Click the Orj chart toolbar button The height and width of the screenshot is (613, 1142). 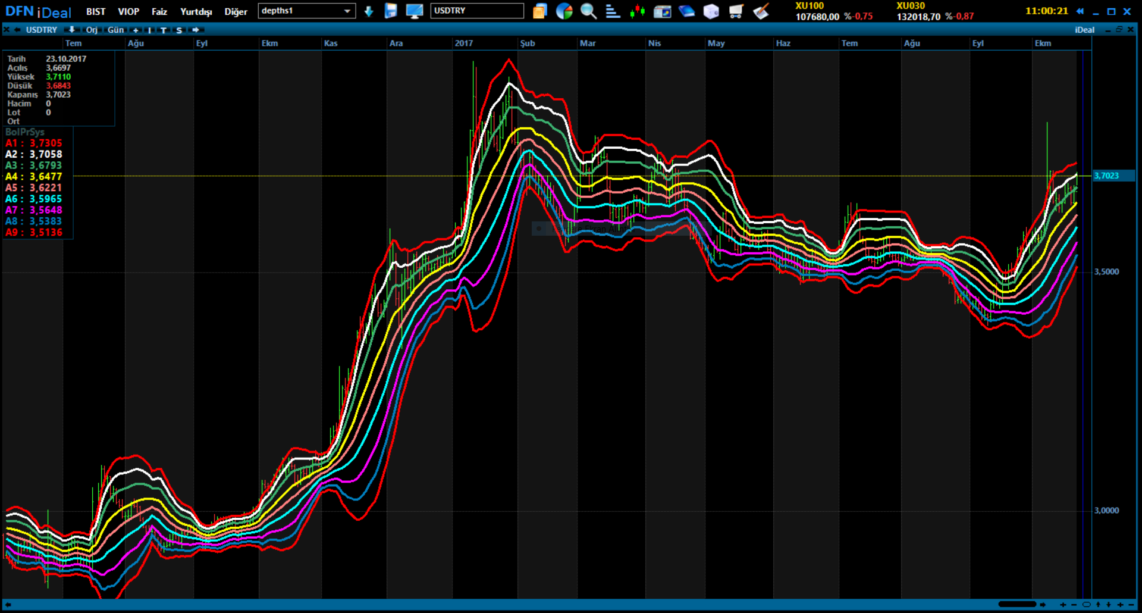pos(92,30)
